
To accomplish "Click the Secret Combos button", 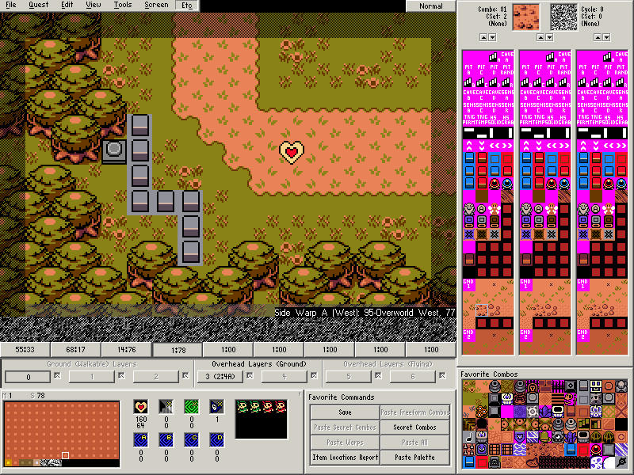I will click(414, 427).
